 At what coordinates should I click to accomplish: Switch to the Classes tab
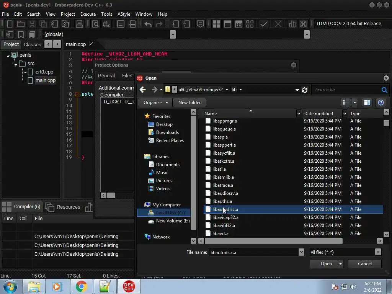click(32, 44)
